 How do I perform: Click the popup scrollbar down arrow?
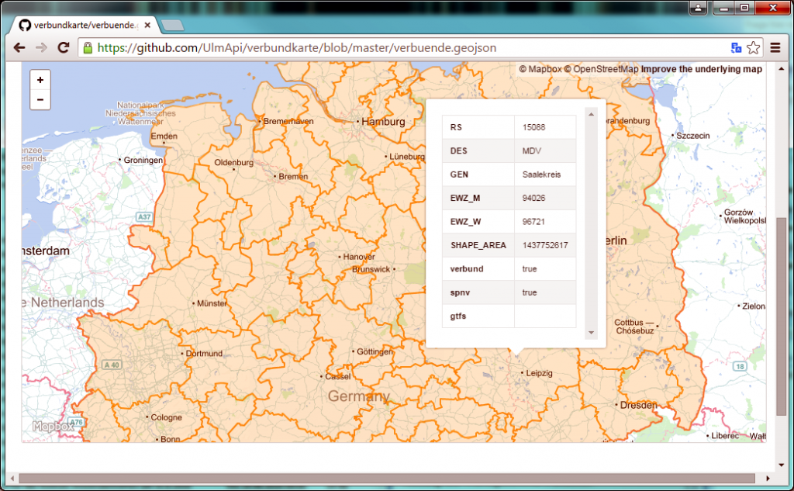[x=591, y=333]
